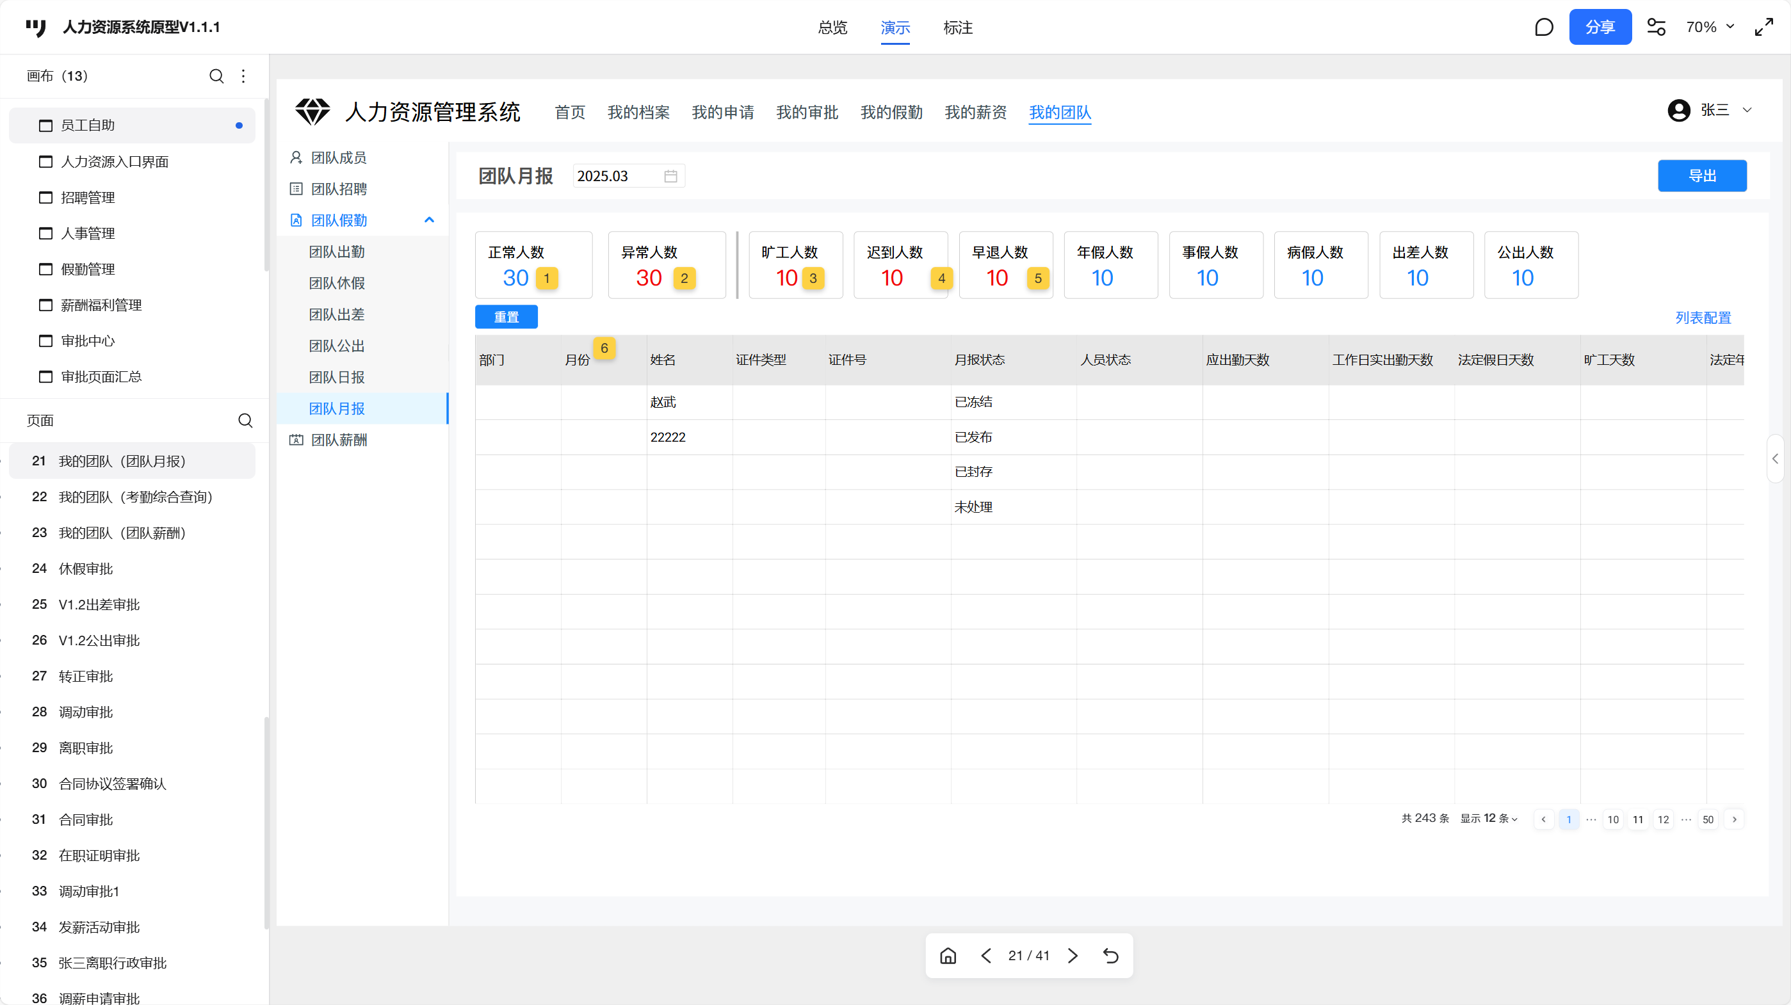Go to home via bottom house icon
Screen dimensions: 1791x1005
(x=948, y=956)
